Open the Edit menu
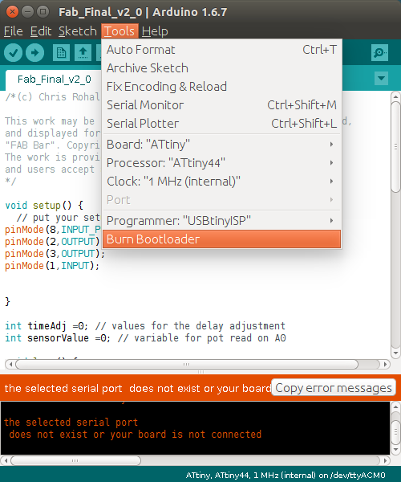 [41, 31]
